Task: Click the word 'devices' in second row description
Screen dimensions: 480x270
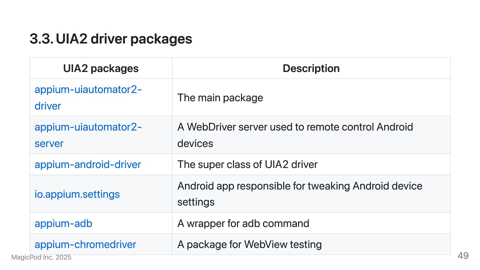Action: click(195, 143)
